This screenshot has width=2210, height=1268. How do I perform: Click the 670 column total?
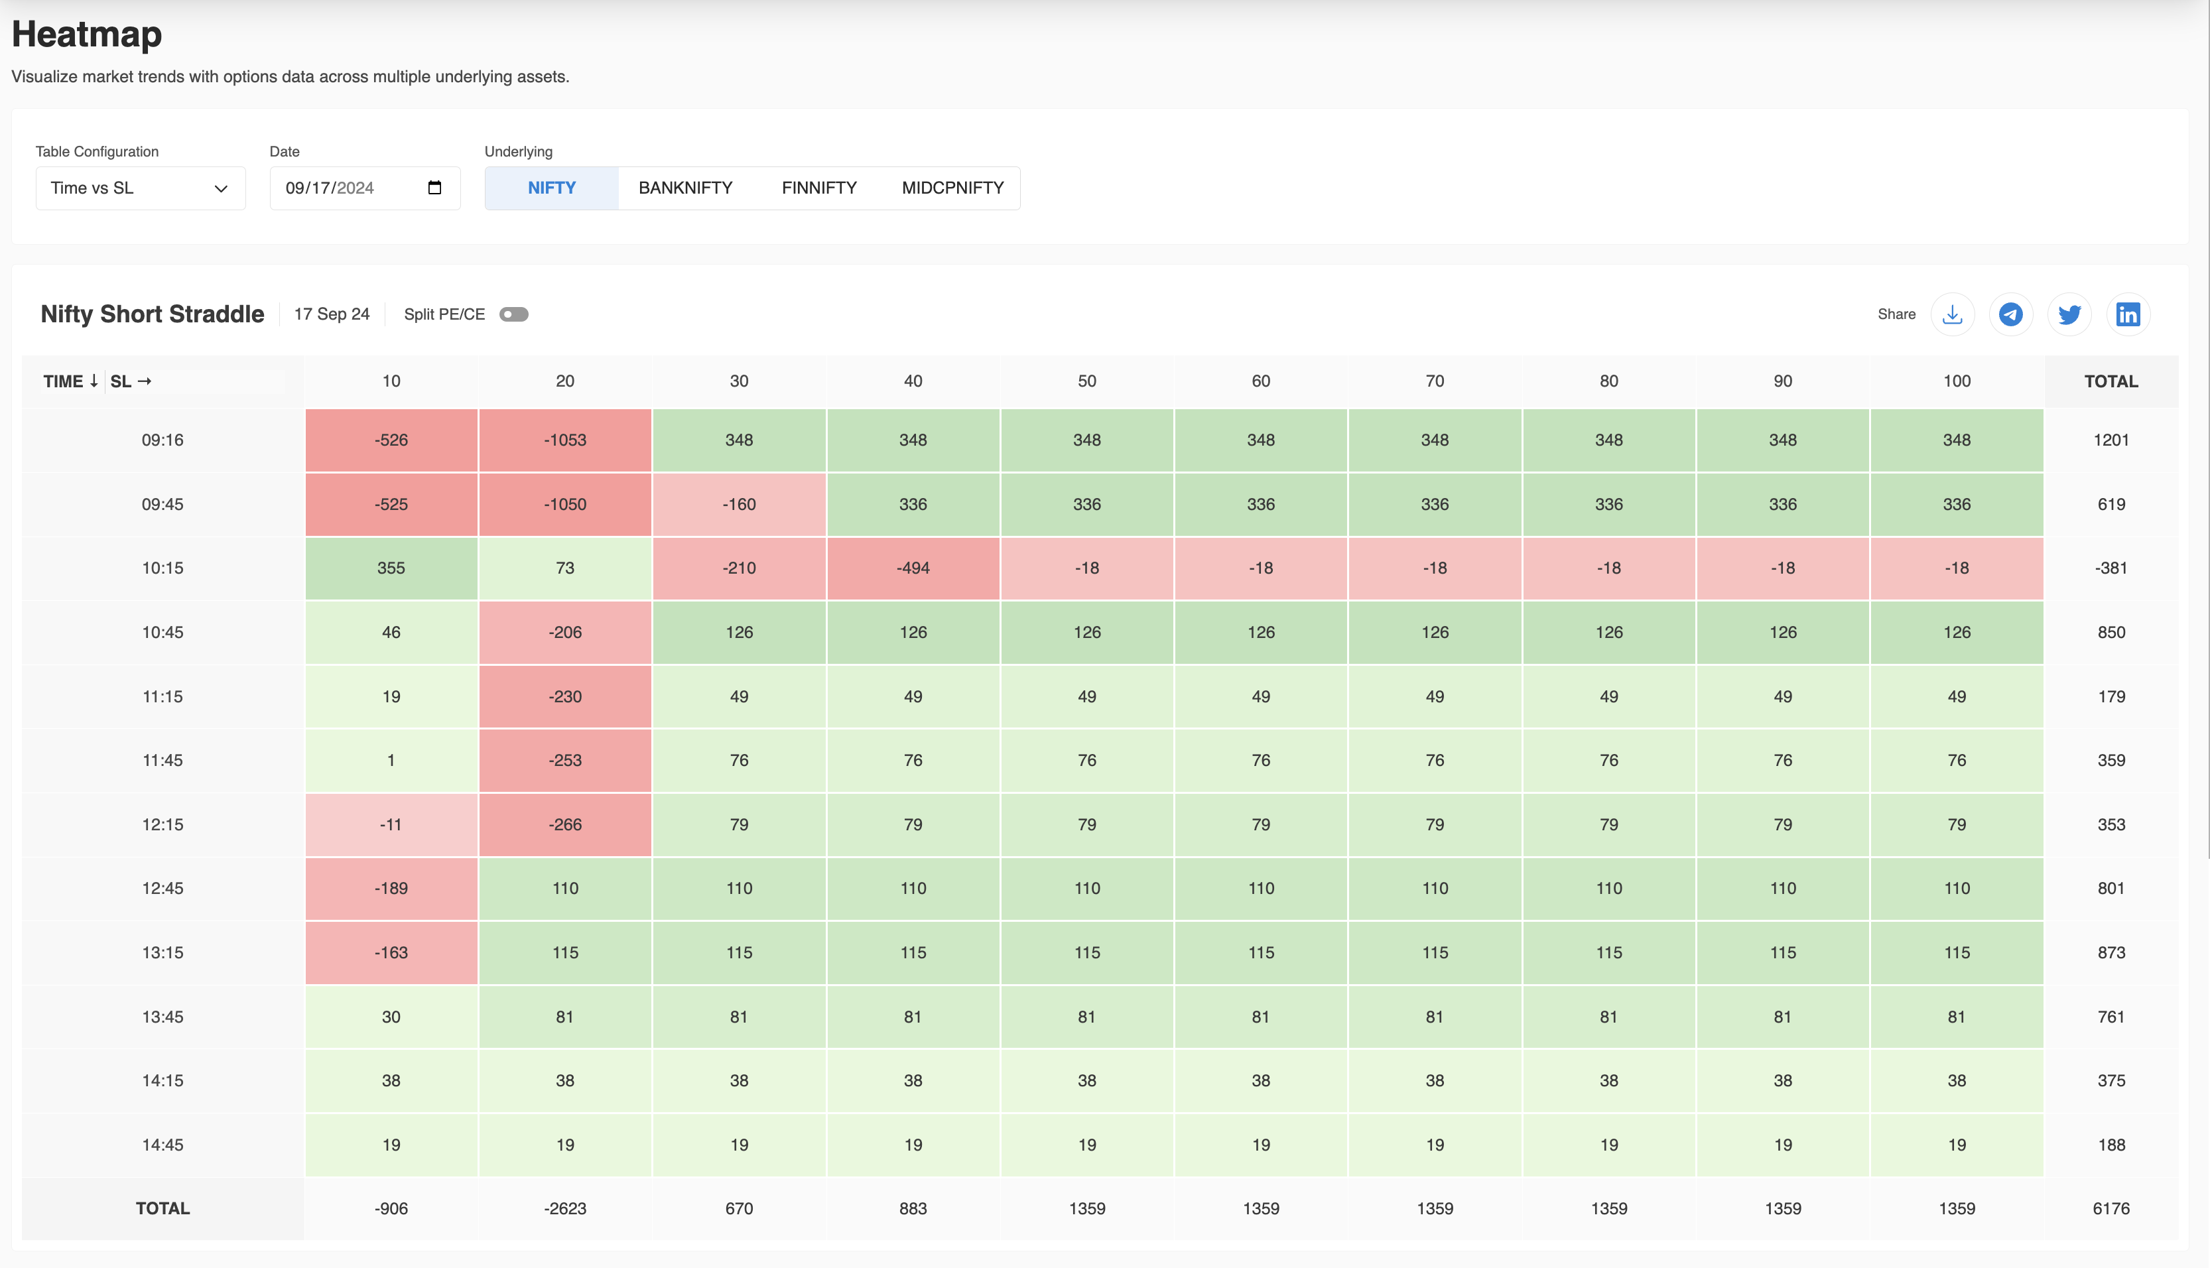tap(740, 1209)
